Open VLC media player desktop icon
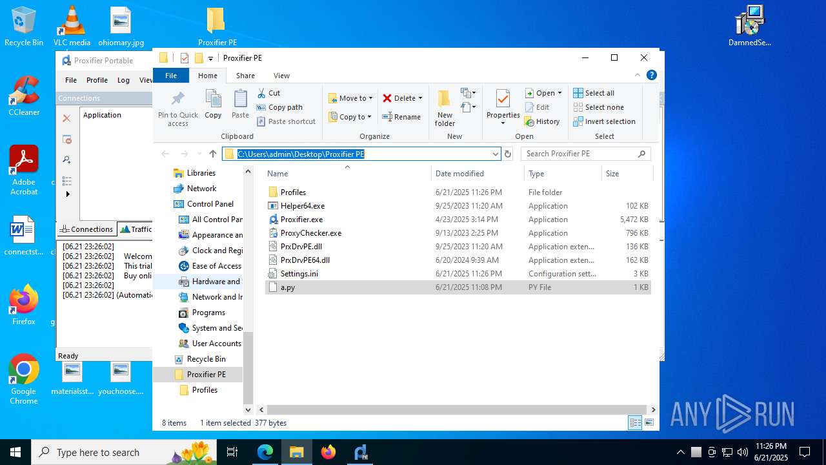 [x=72, y=26]
